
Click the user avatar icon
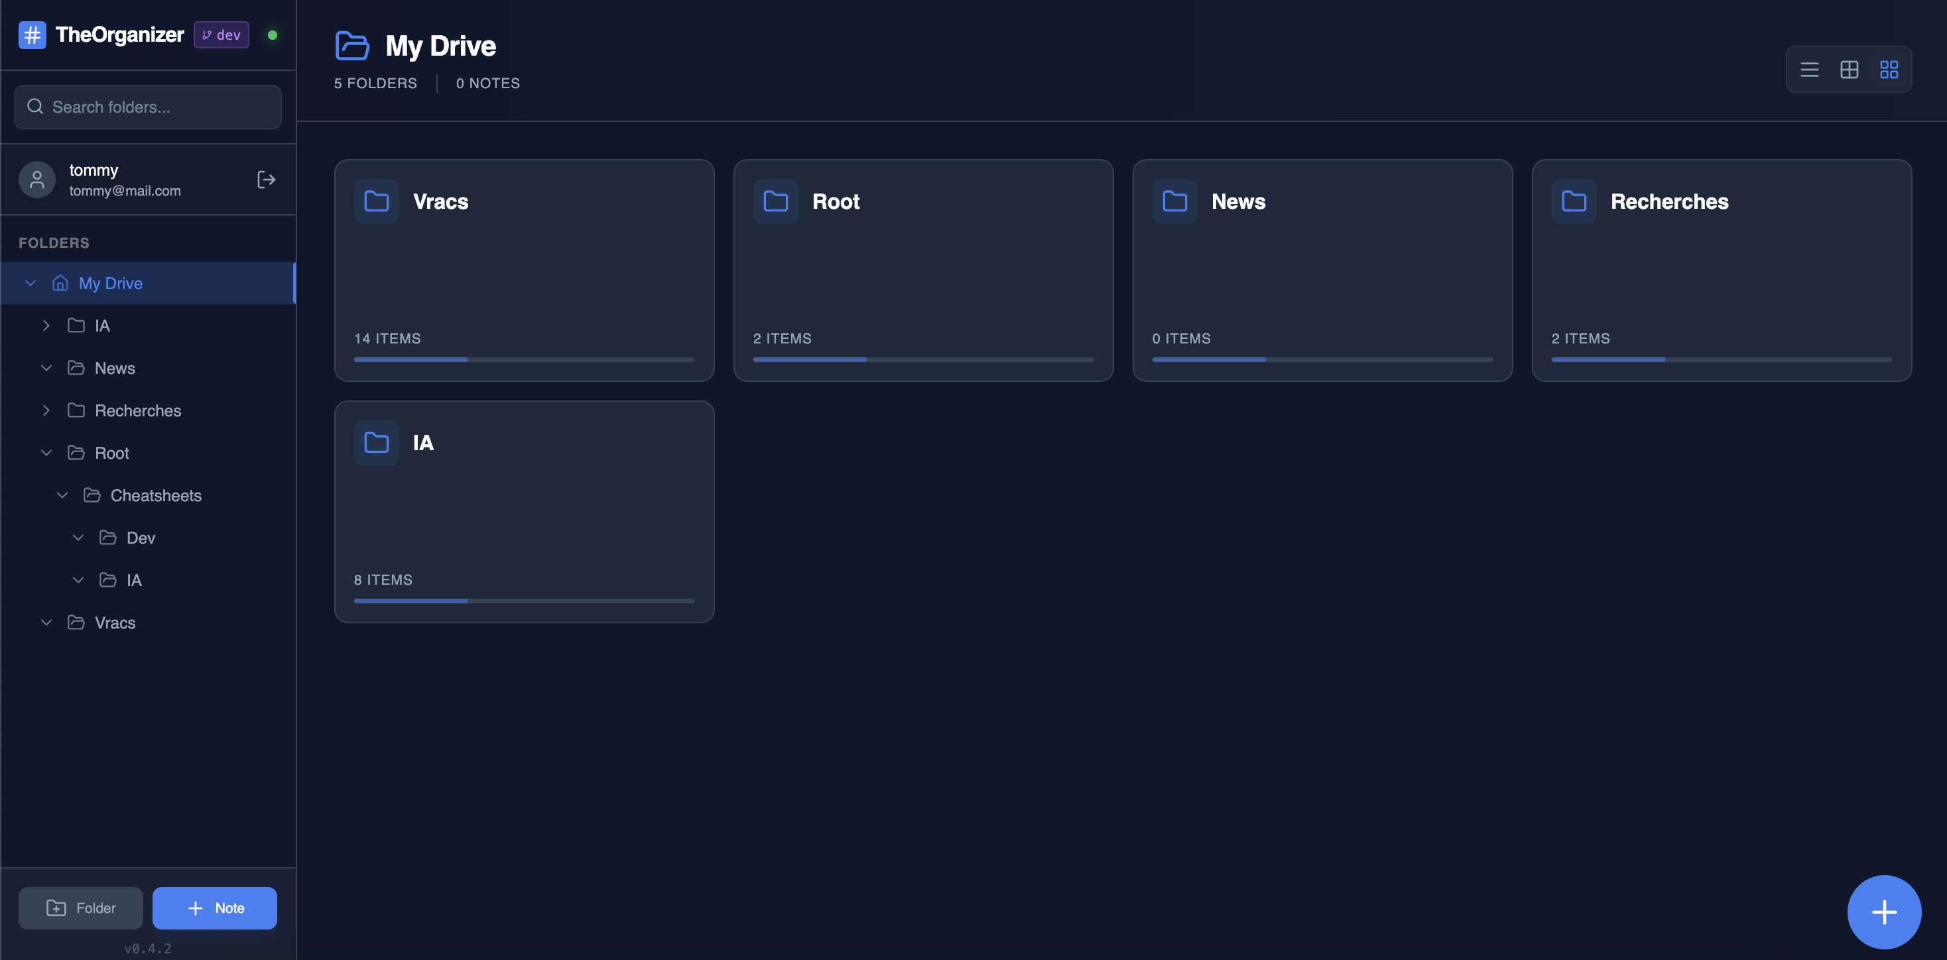[36, 180]
